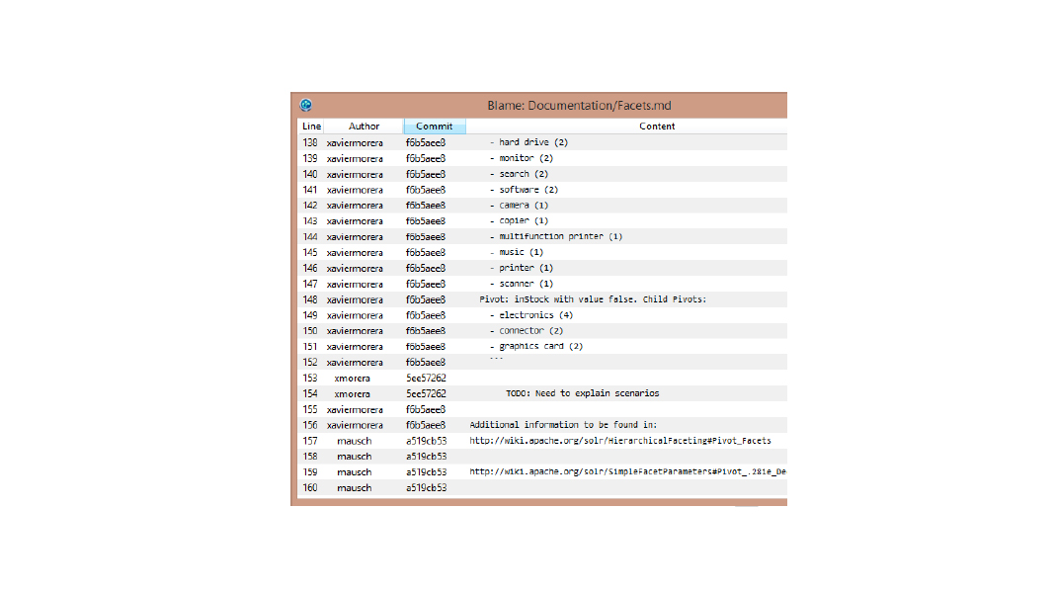1055x593 pixels.
Task: Select the line 154 TODO content cell
Action: [x=582, y=393]
